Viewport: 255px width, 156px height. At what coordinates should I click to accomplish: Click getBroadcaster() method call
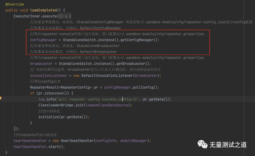pos(133,64)
